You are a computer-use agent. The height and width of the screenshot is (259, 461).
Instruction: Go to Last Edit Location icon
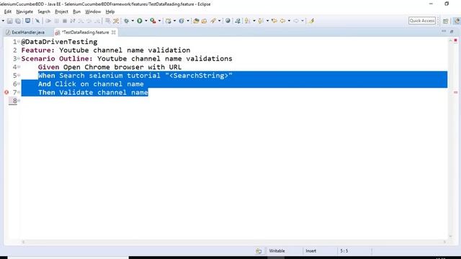[274, 21]
